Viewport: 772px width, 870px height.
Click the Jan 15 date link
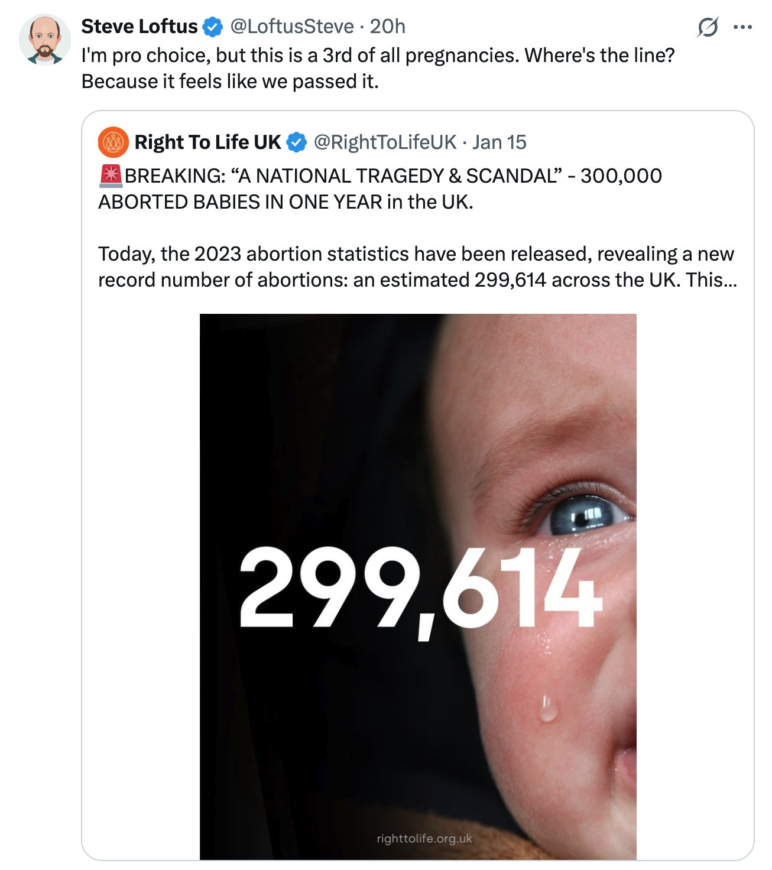[499, 142]
